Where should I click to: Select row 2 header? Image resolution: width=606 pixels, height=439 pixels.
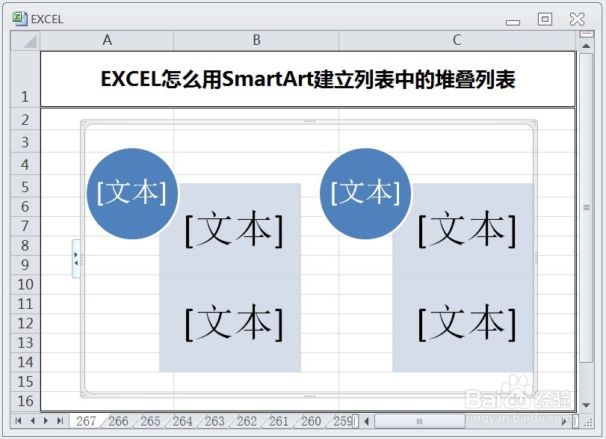[25, 120]
